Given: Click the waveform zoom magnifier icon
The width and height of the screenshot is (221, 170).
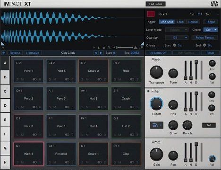Looking at the screenshot, I should (x=109, y=48).
